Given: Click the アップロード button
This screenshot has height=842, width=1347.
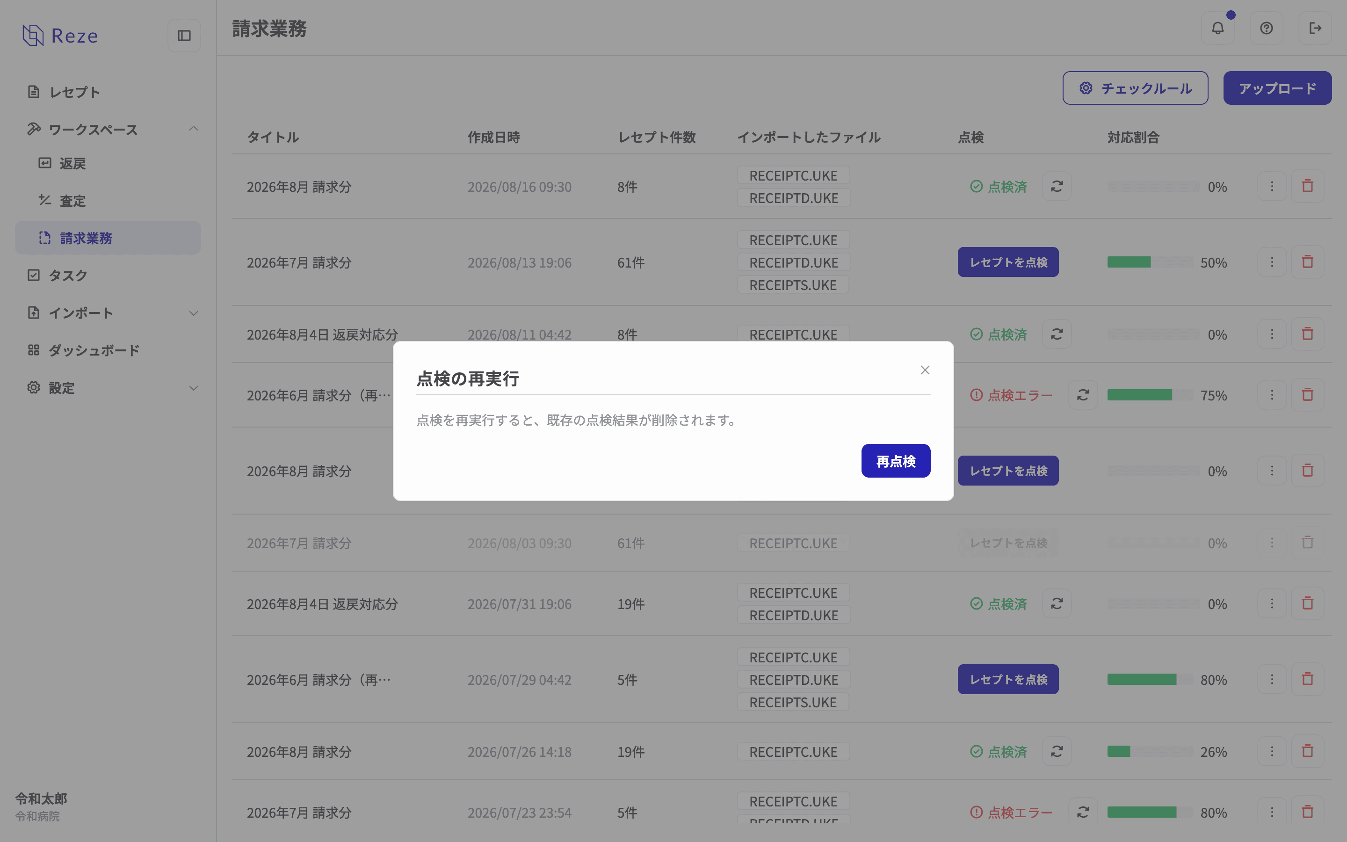Looking at the screenshot, I should point(1277,88).
